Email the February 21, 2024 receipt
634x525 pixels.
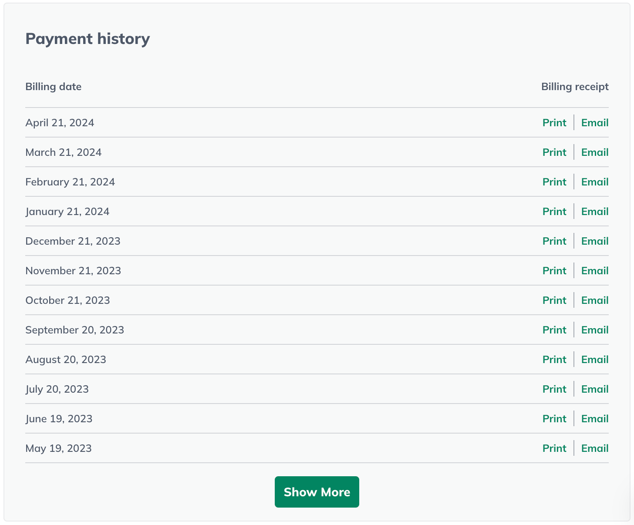[595, 182]
